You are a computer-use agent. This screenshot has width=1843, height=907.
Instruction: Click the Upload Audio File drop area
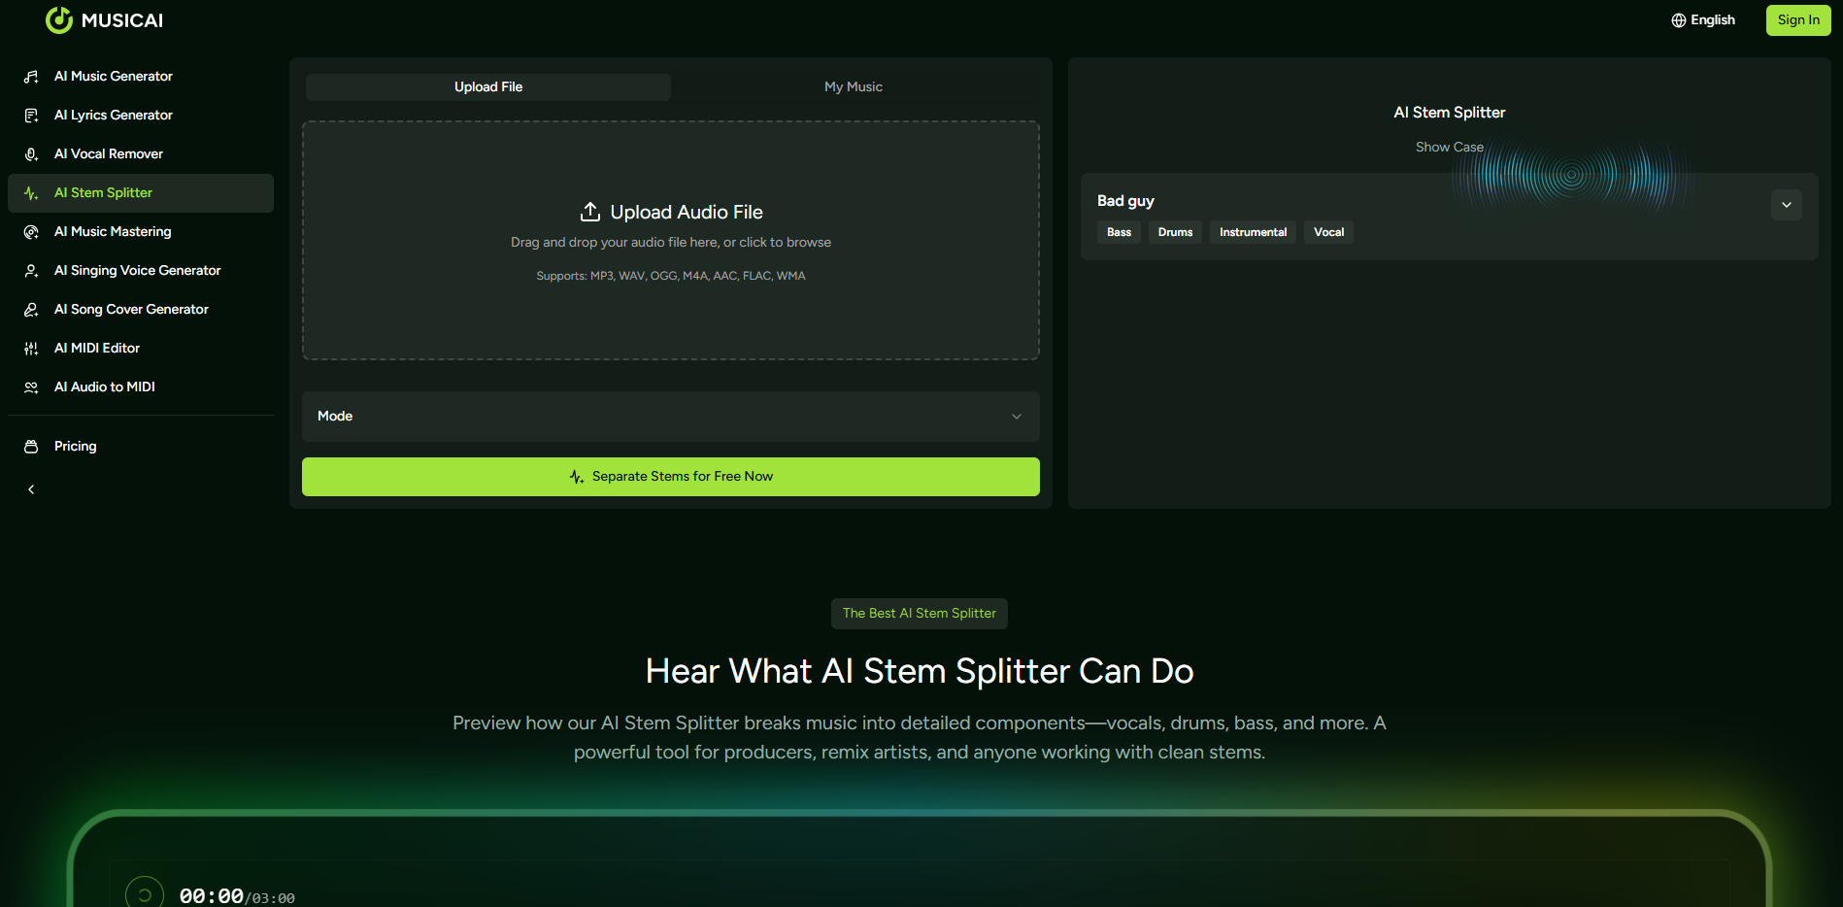click(x=670, y=240)
